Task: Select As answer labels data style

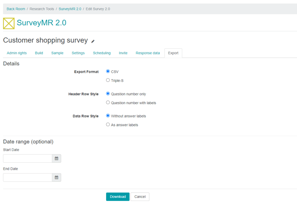Action: pos(108,125)
